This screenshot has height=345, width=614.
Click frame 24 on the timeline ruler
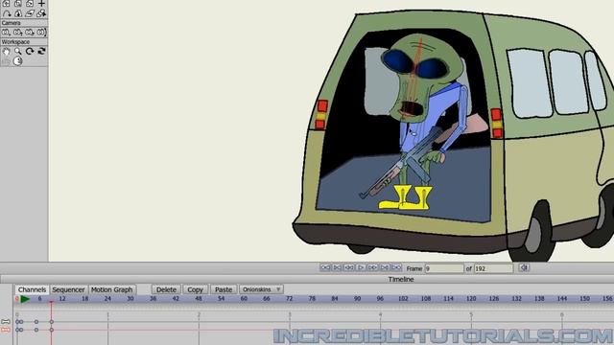click(x=107, y=298)
